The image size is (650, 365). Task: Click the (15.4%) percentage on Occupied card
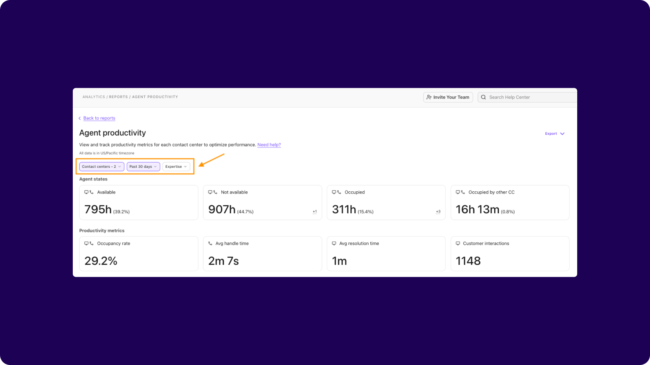coord(366,212)
